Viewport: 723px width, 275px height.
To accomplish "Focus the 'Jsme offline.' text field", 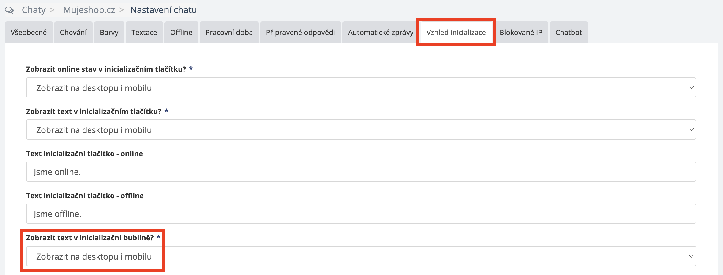I will point(361,214).
